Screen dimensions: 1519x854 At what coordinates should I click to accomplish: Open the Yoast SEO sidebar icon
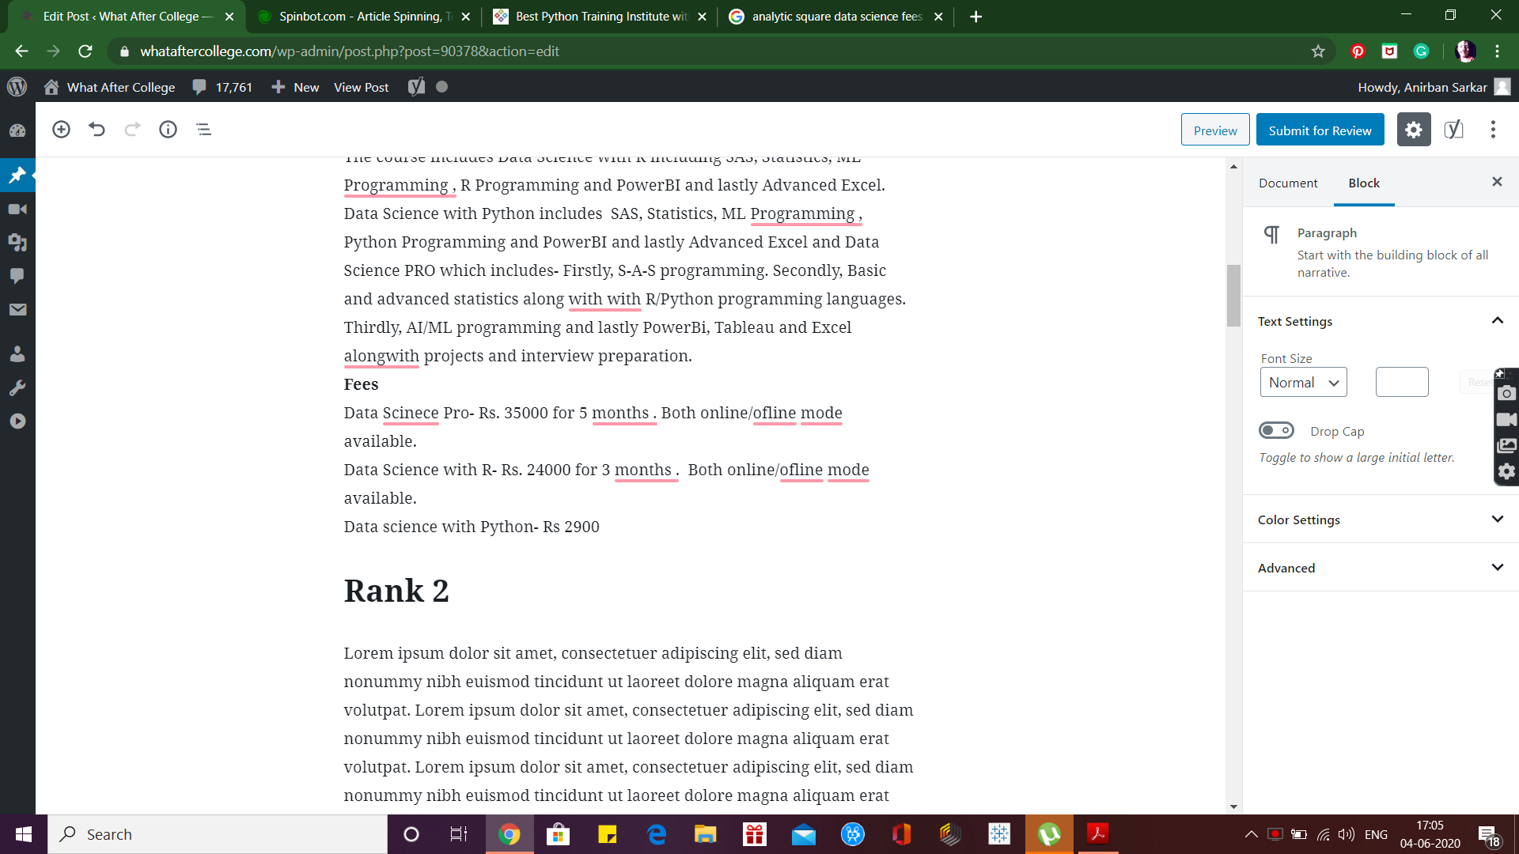click(1453, 130)
